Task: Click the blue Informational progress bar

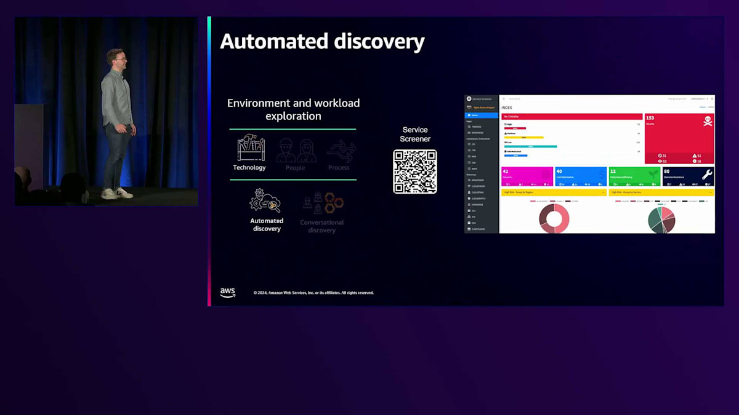Action: coord(515,156)
